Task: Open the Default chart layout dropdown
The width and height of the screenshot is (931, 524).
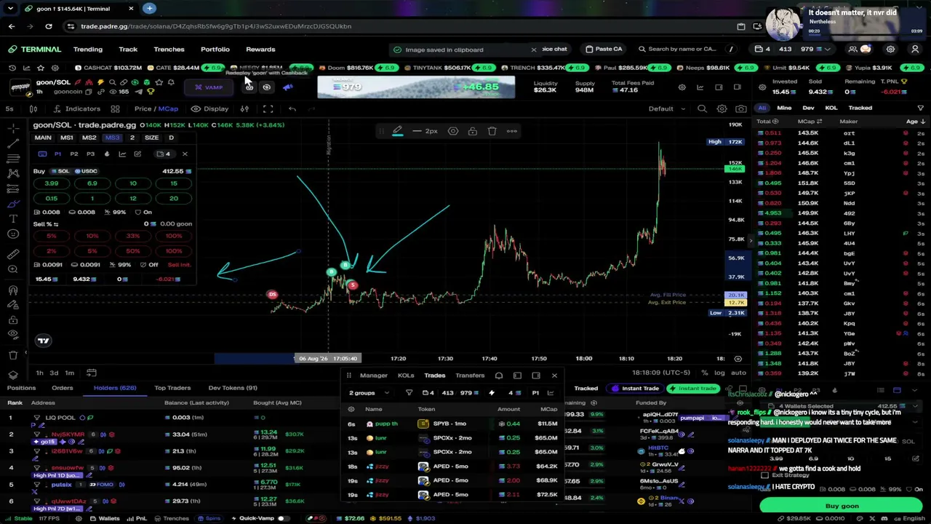Action: pos(666,108)
